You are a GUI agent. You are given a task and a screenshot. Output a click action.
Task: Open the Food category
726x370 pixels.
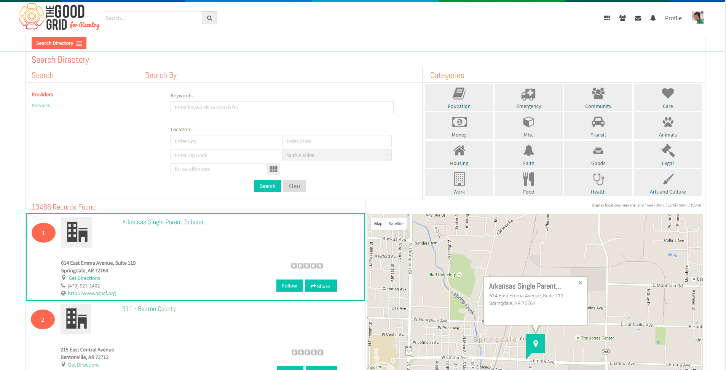[528, 183]
